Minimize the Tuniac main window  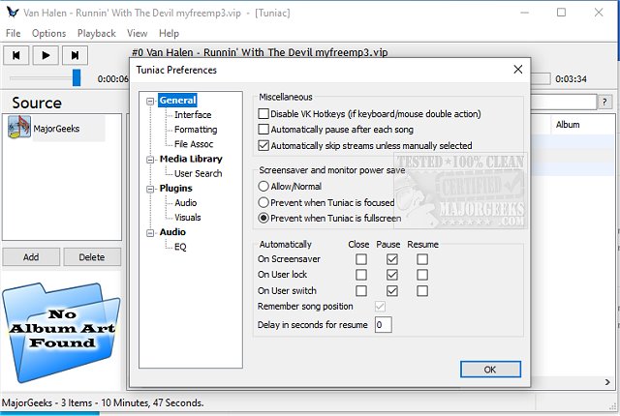[525, 13]
